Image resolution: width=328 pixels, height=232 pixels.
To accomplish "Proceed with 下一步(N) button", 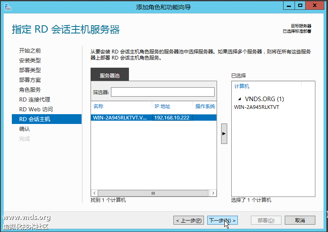I will tap(222, 220).
